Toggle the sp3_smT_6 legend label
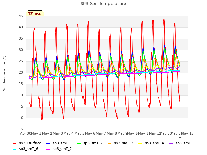207x155 pixels. pyautogui.click(x=28, y=149)
